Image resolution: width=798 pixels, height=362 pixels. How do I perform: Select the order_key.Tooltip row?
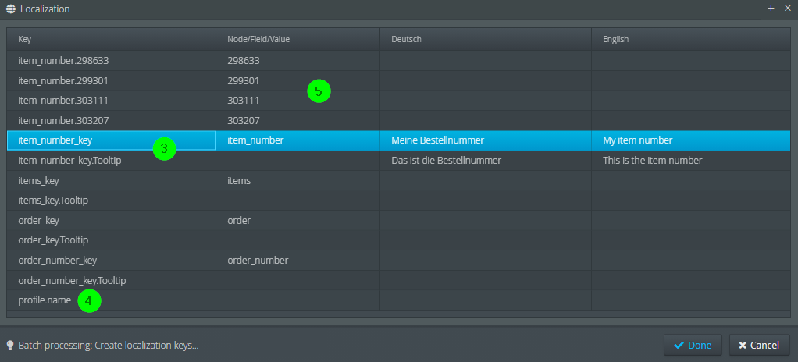click(x=398, y=240)
